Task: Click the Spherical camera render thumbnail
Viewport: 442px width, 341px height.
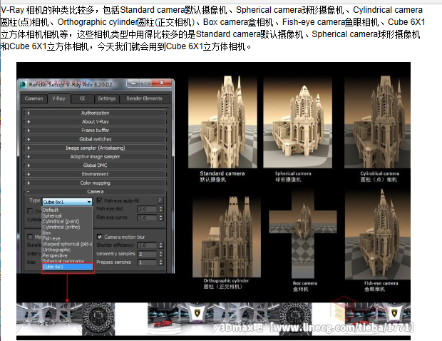Action: point(298,121)
